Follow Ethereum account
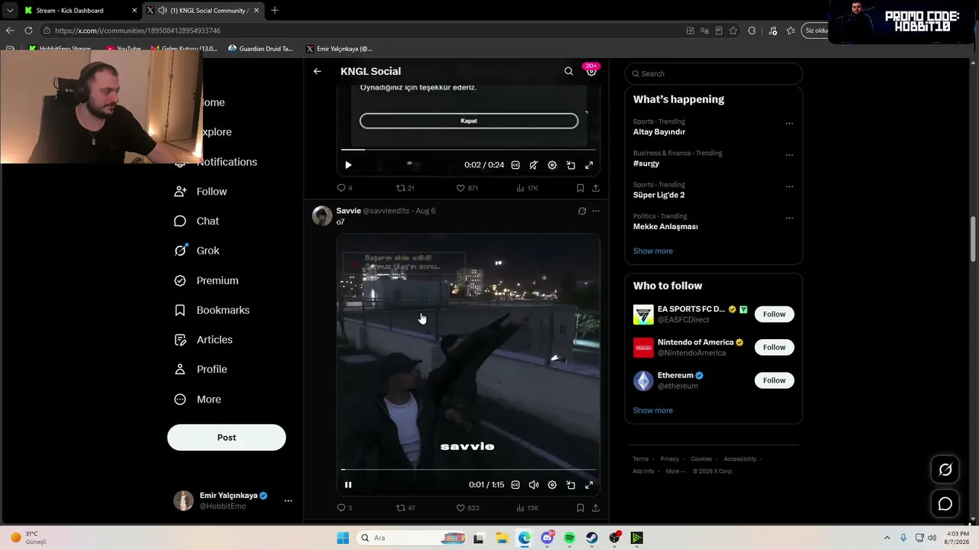The width and height of the screenshot is (979, 550). pyautogui.click(x=774, y=380)
